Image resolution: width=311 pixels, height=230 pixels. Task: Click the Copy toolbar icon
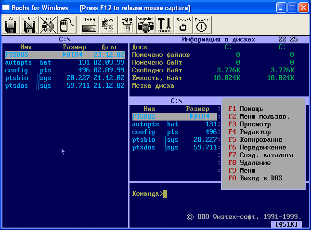tap(108, 25)
